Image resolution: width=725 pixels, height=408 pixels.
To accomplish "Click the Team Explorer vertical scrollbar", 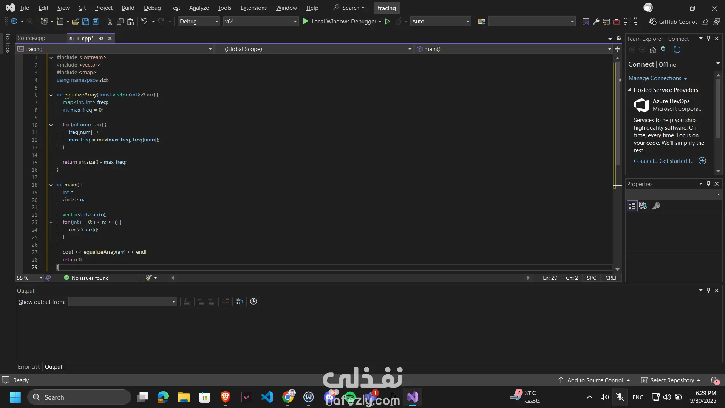I will [x=718, y=123].
